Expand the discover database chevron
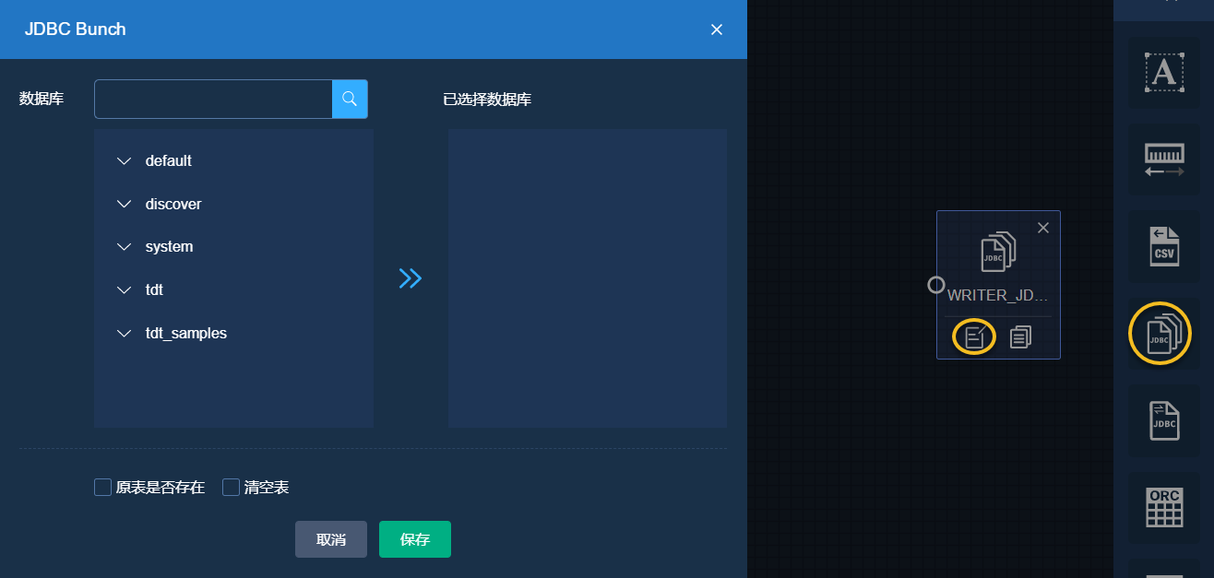1214x578 pixels. (x=125, y=204)
